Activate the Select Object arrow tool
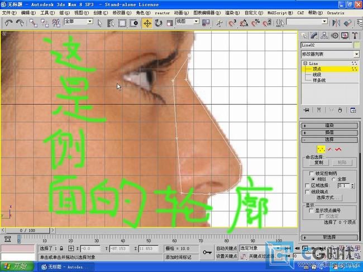The height and width of the screenshot is (272, 363). coord(99,23)
